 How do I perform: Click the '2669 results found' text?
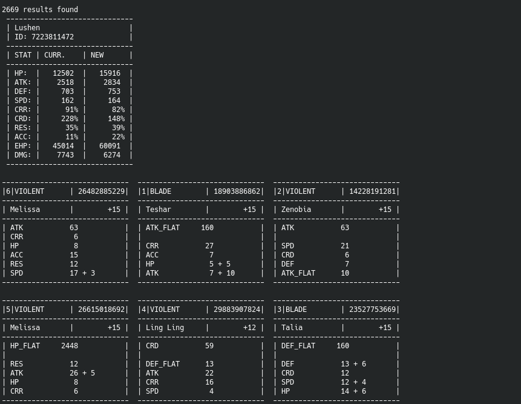[x=40, y=10]
